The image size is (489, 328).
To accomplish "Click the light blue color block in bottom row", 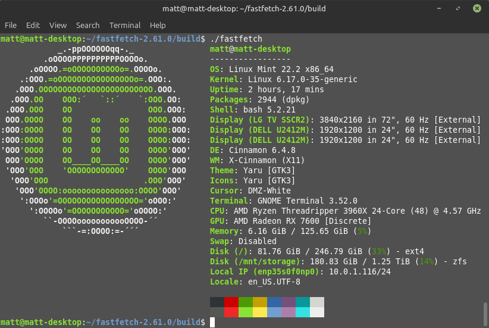I will (274, 312).
